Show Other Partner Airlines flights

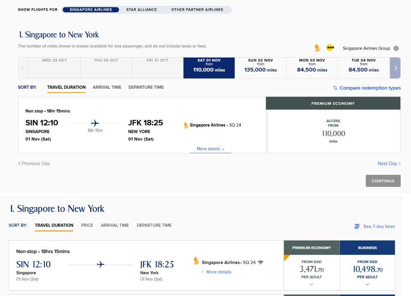point(197,9)
